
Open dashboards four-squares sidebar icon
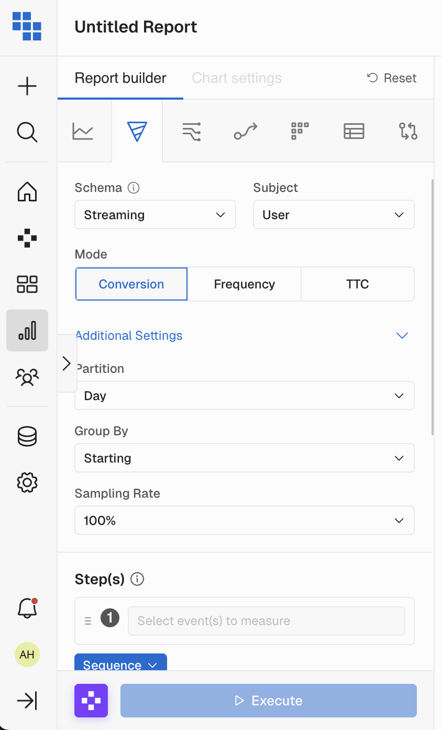27,284
